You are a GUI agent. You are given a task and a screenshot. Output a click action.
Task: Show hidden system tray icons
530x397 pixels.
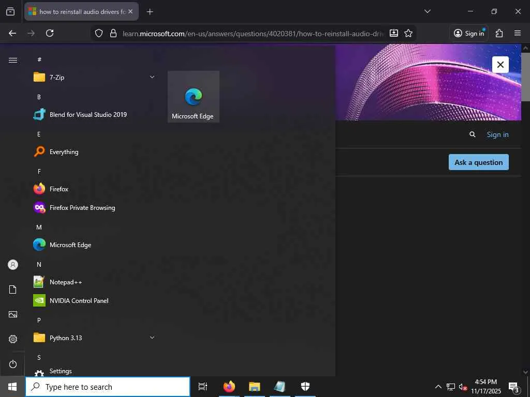(x=438, y=387)
